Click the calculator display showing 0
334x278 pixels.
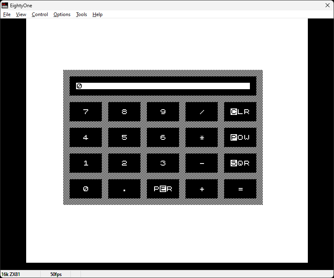pos(163,85)
